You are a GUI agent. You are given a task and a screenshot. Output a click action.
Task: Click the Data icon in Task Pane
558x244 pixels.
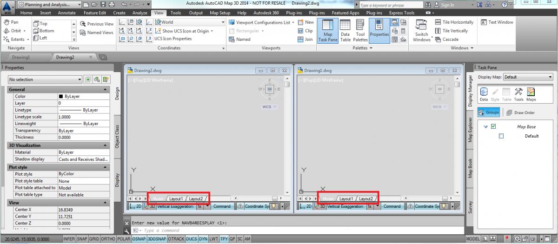pyautogui.click(x=484, y=94)
